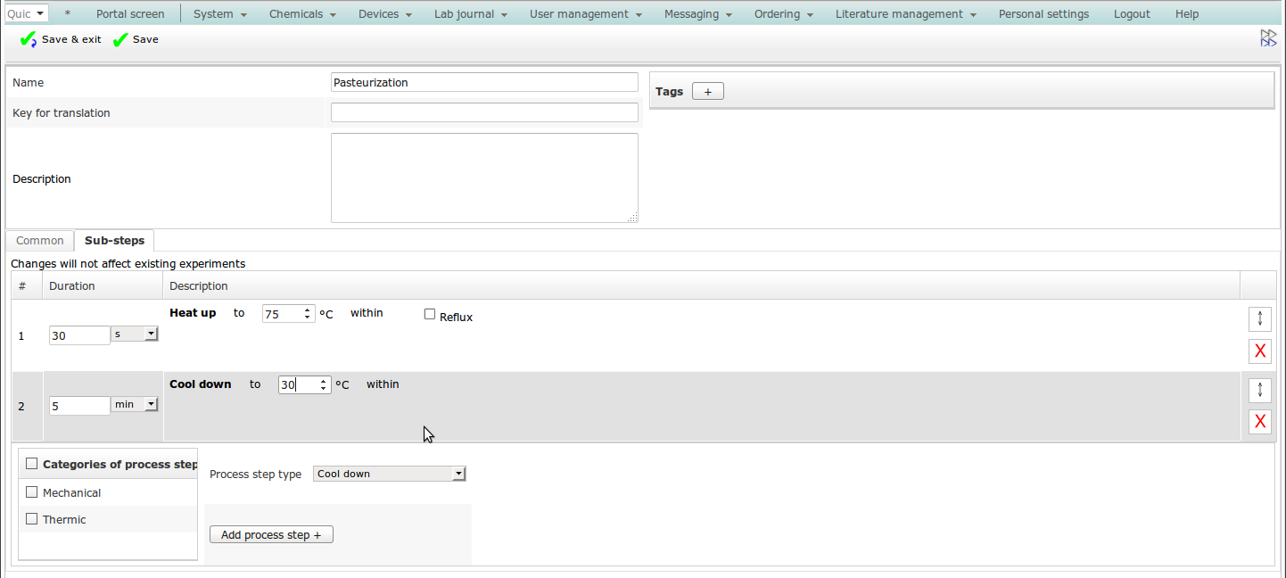This screenshot has height=578, width=1286.
Task: Check the Mechanical category checkbox
Action: click(x=32, y=492)
